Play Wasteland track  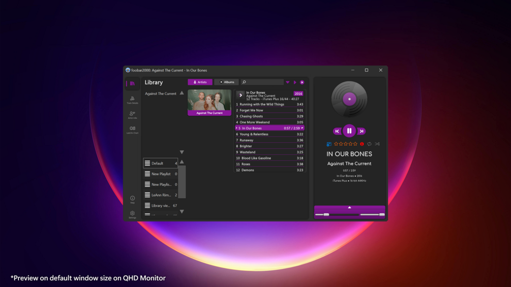(269, 152)
